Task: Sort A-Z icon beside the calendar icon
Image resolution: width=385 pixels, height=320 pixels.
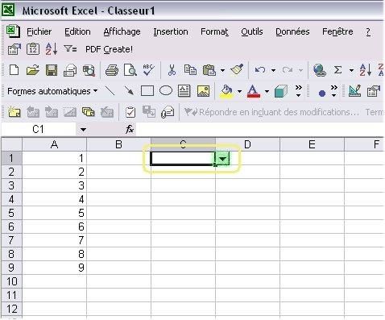Action: 52,49
